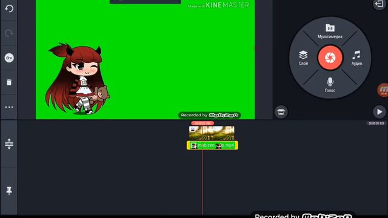Screen dimensions: 388x218
Task: Tap the export/exit icon top right
Action: (x=380, y=4)
